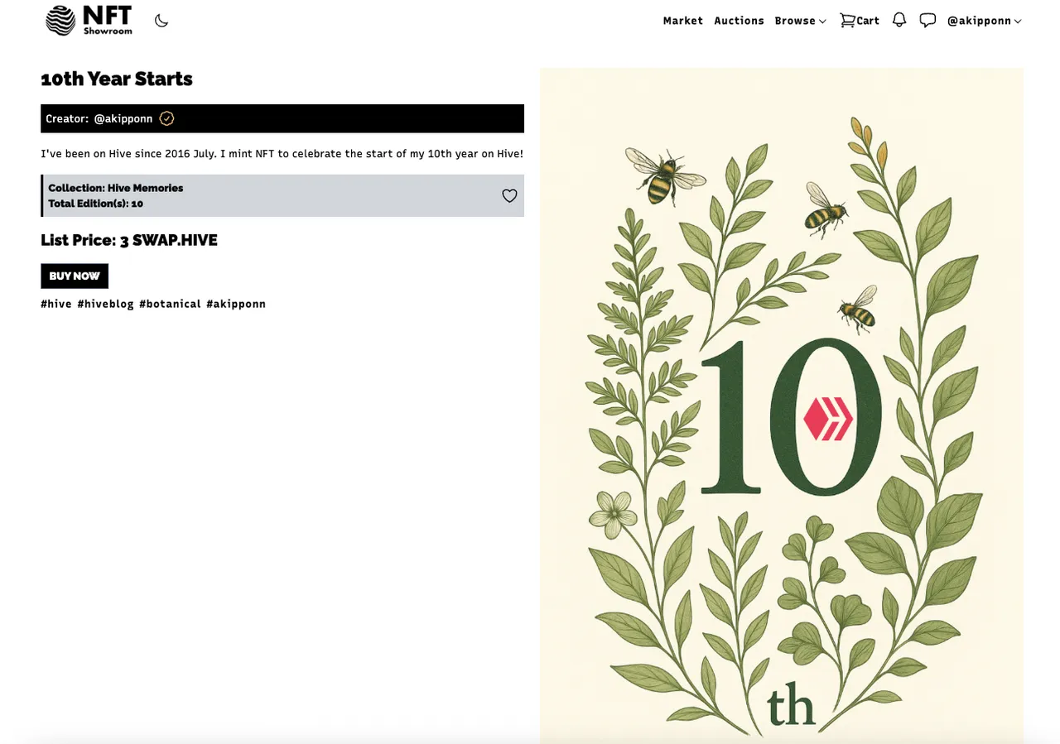Select the 'Total Edition(s): 10' text
This screenshot has width=1060, height=744.
coord(96,204)
